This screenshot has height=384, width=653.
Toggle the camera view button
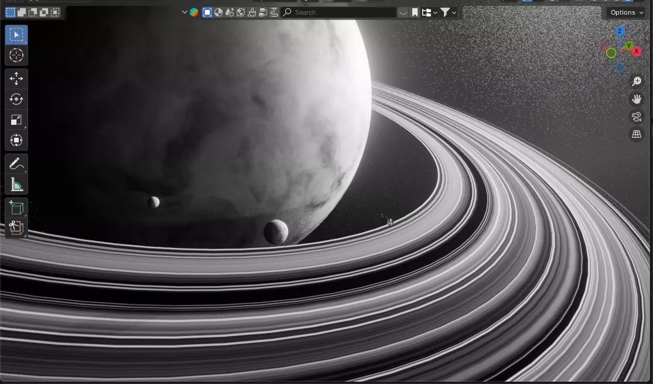click(637, 117)
